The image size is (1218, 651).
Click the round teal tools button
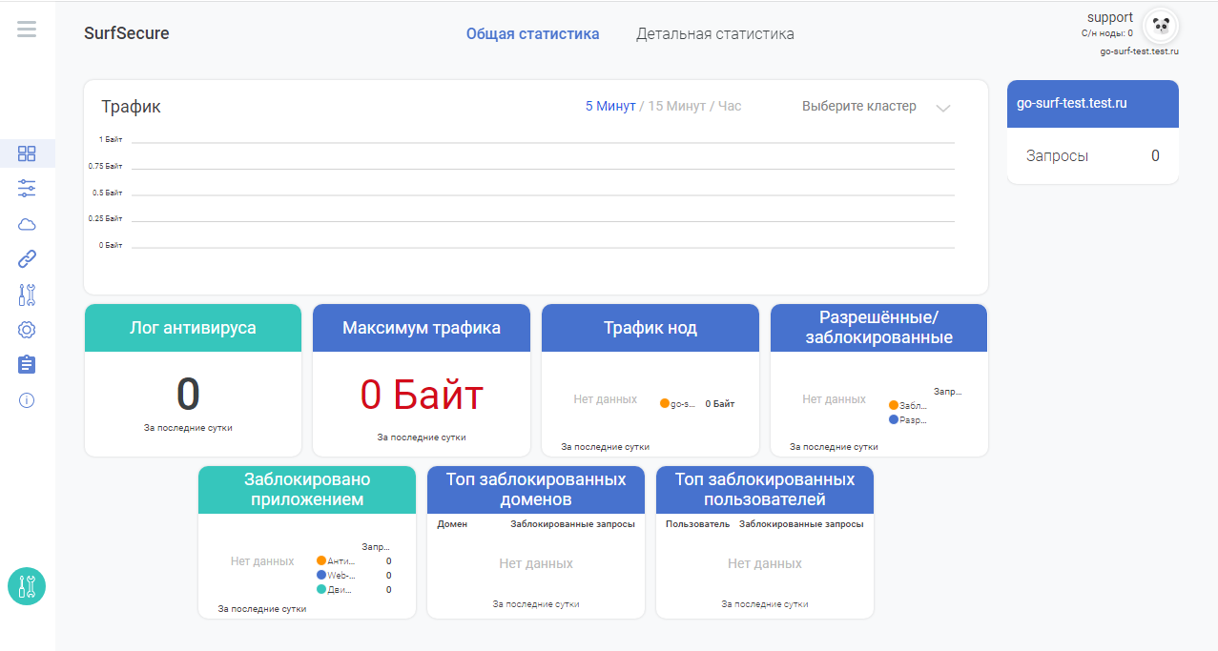(27, 585)
